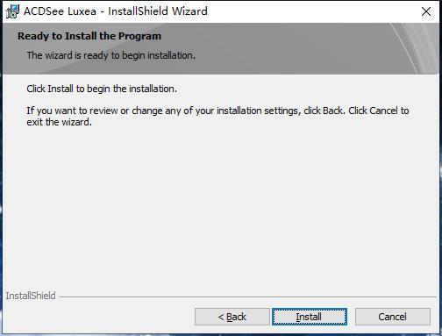Viewport: 442px width, 336px height.
Task: Click the desktop wallpaper strip beside the dialog
Action: click(440, 175)
